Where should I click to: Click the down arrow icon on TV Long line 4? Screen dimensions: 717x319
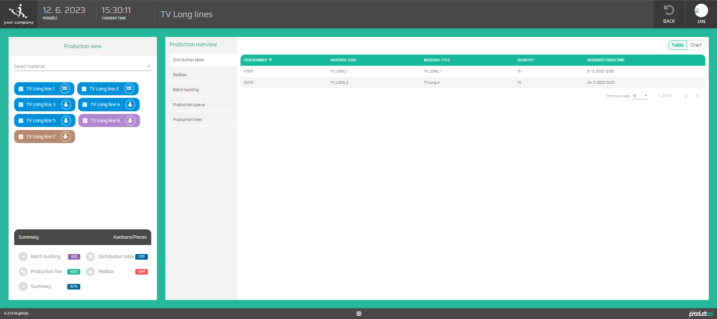click(130, 105)
